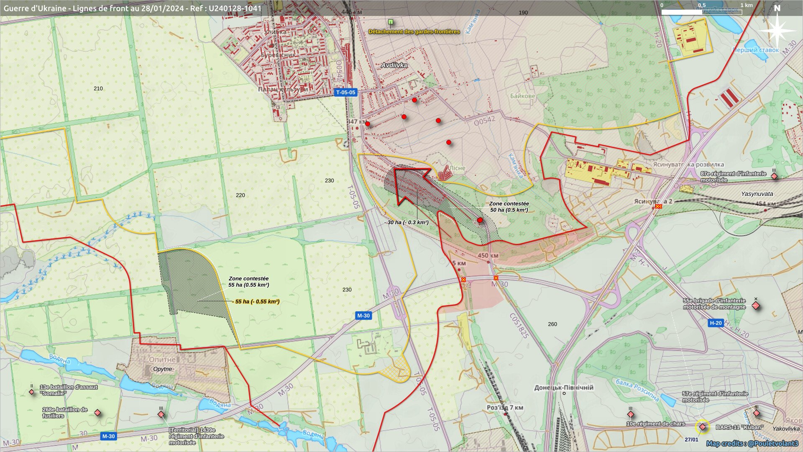
Task: Click the Роз'їзд 7 км label
Action: pos(505,408)
